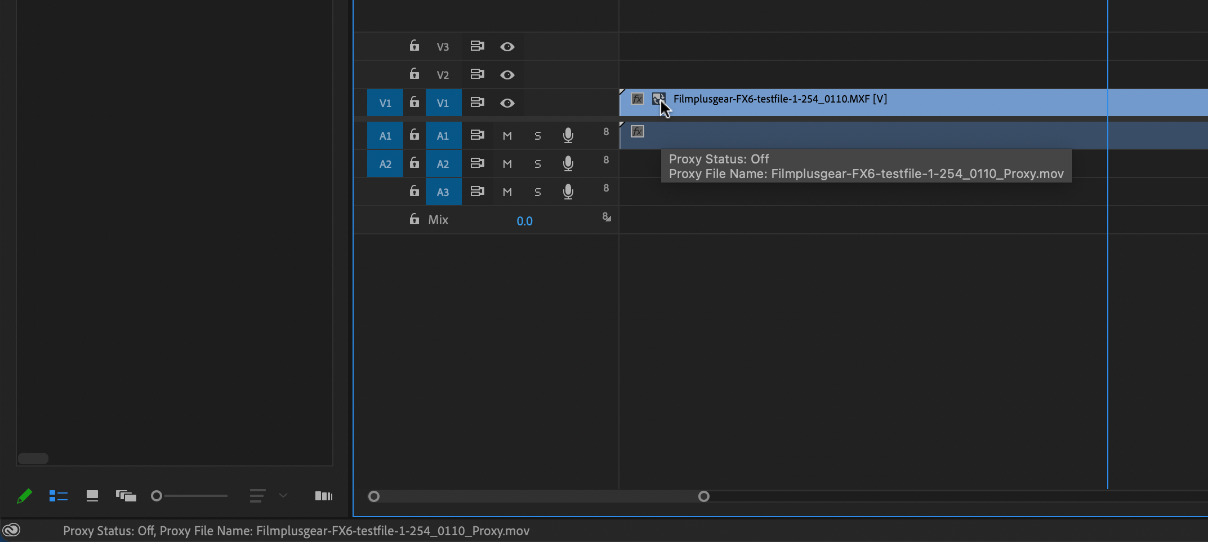Screen dimensions: 1208x542
Task: Lock the Mix track with its padlock icon
Action: pos(414,219)
